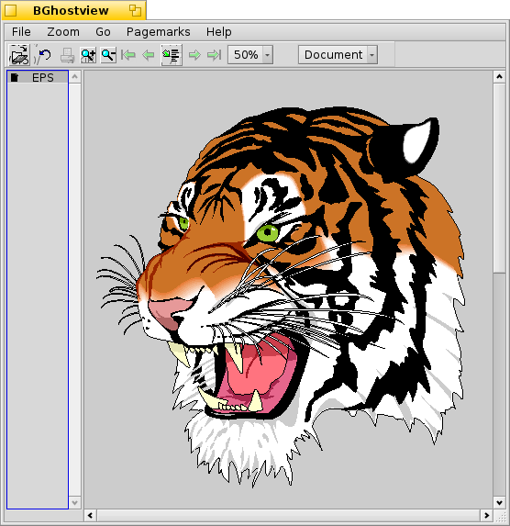Click the Open file toolbar icon
This screenshot has width=510, height=526.
19,55
